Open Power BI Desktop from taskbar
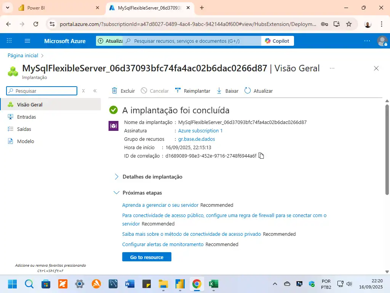Image resolution: width=390 pixels, height=293 pixels. tap(180, 284)
